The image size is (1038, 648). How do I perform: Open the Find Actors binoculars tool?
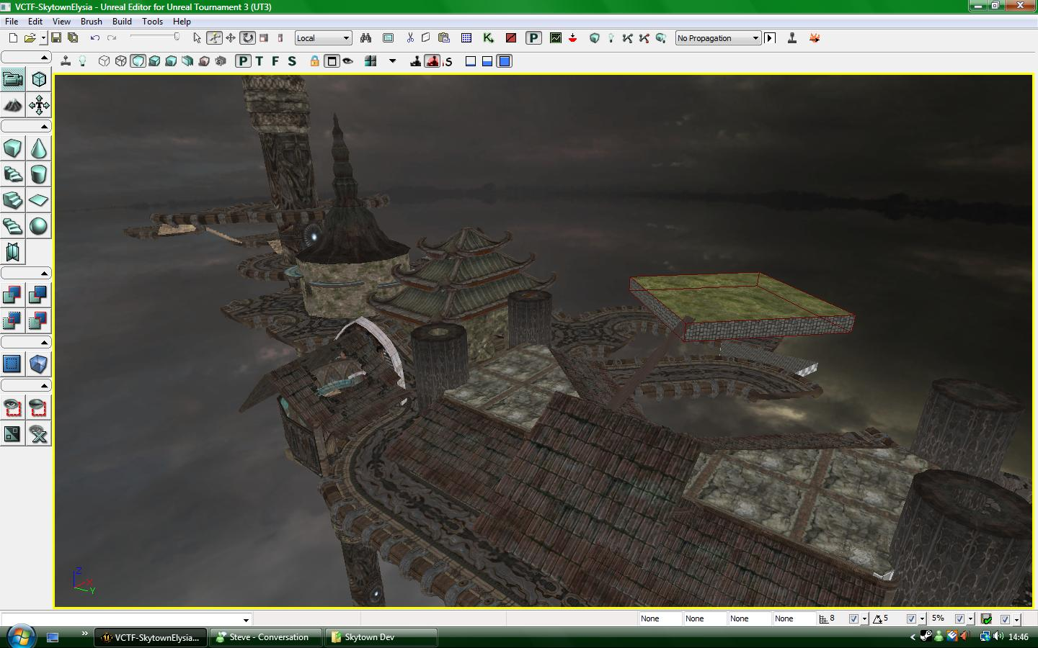pos(365,38)
